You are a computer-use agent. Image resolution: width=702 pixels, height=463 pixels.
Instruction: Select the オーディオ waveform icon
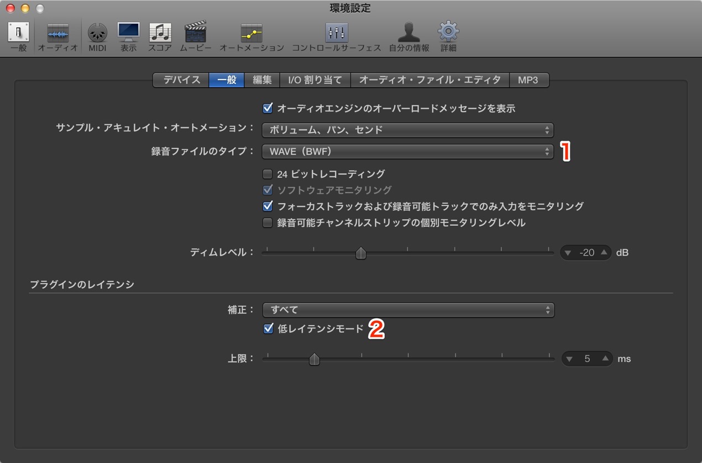[57, 33]
